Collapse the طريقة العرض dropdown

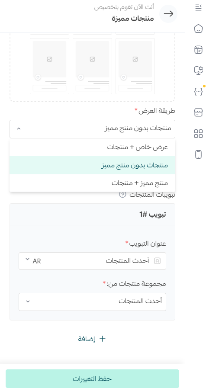click(92, 129)
